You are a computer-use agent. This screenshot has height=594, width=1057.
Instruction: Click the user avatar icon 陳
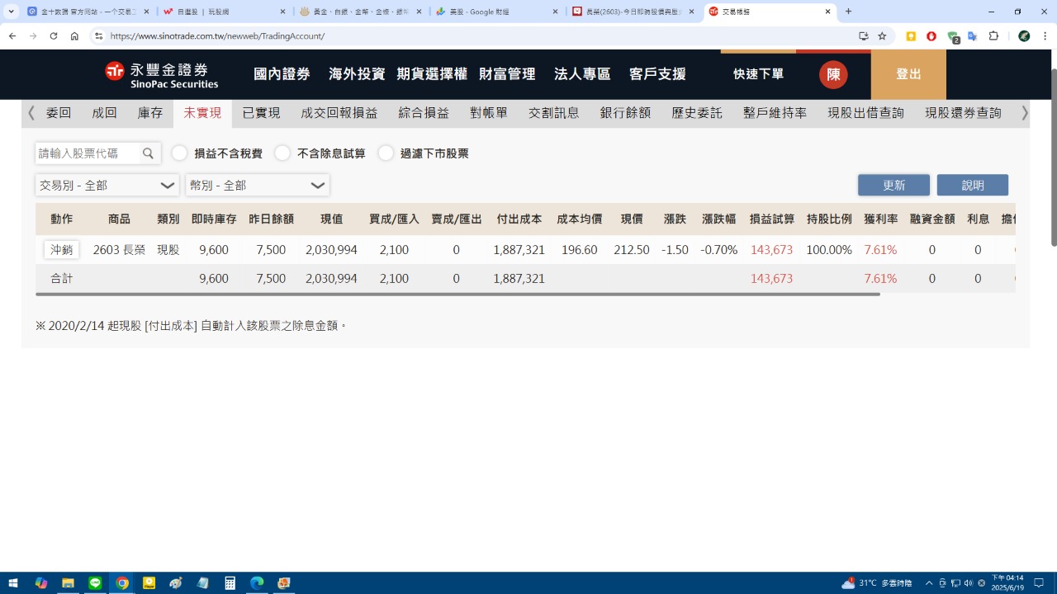[833, 74]
